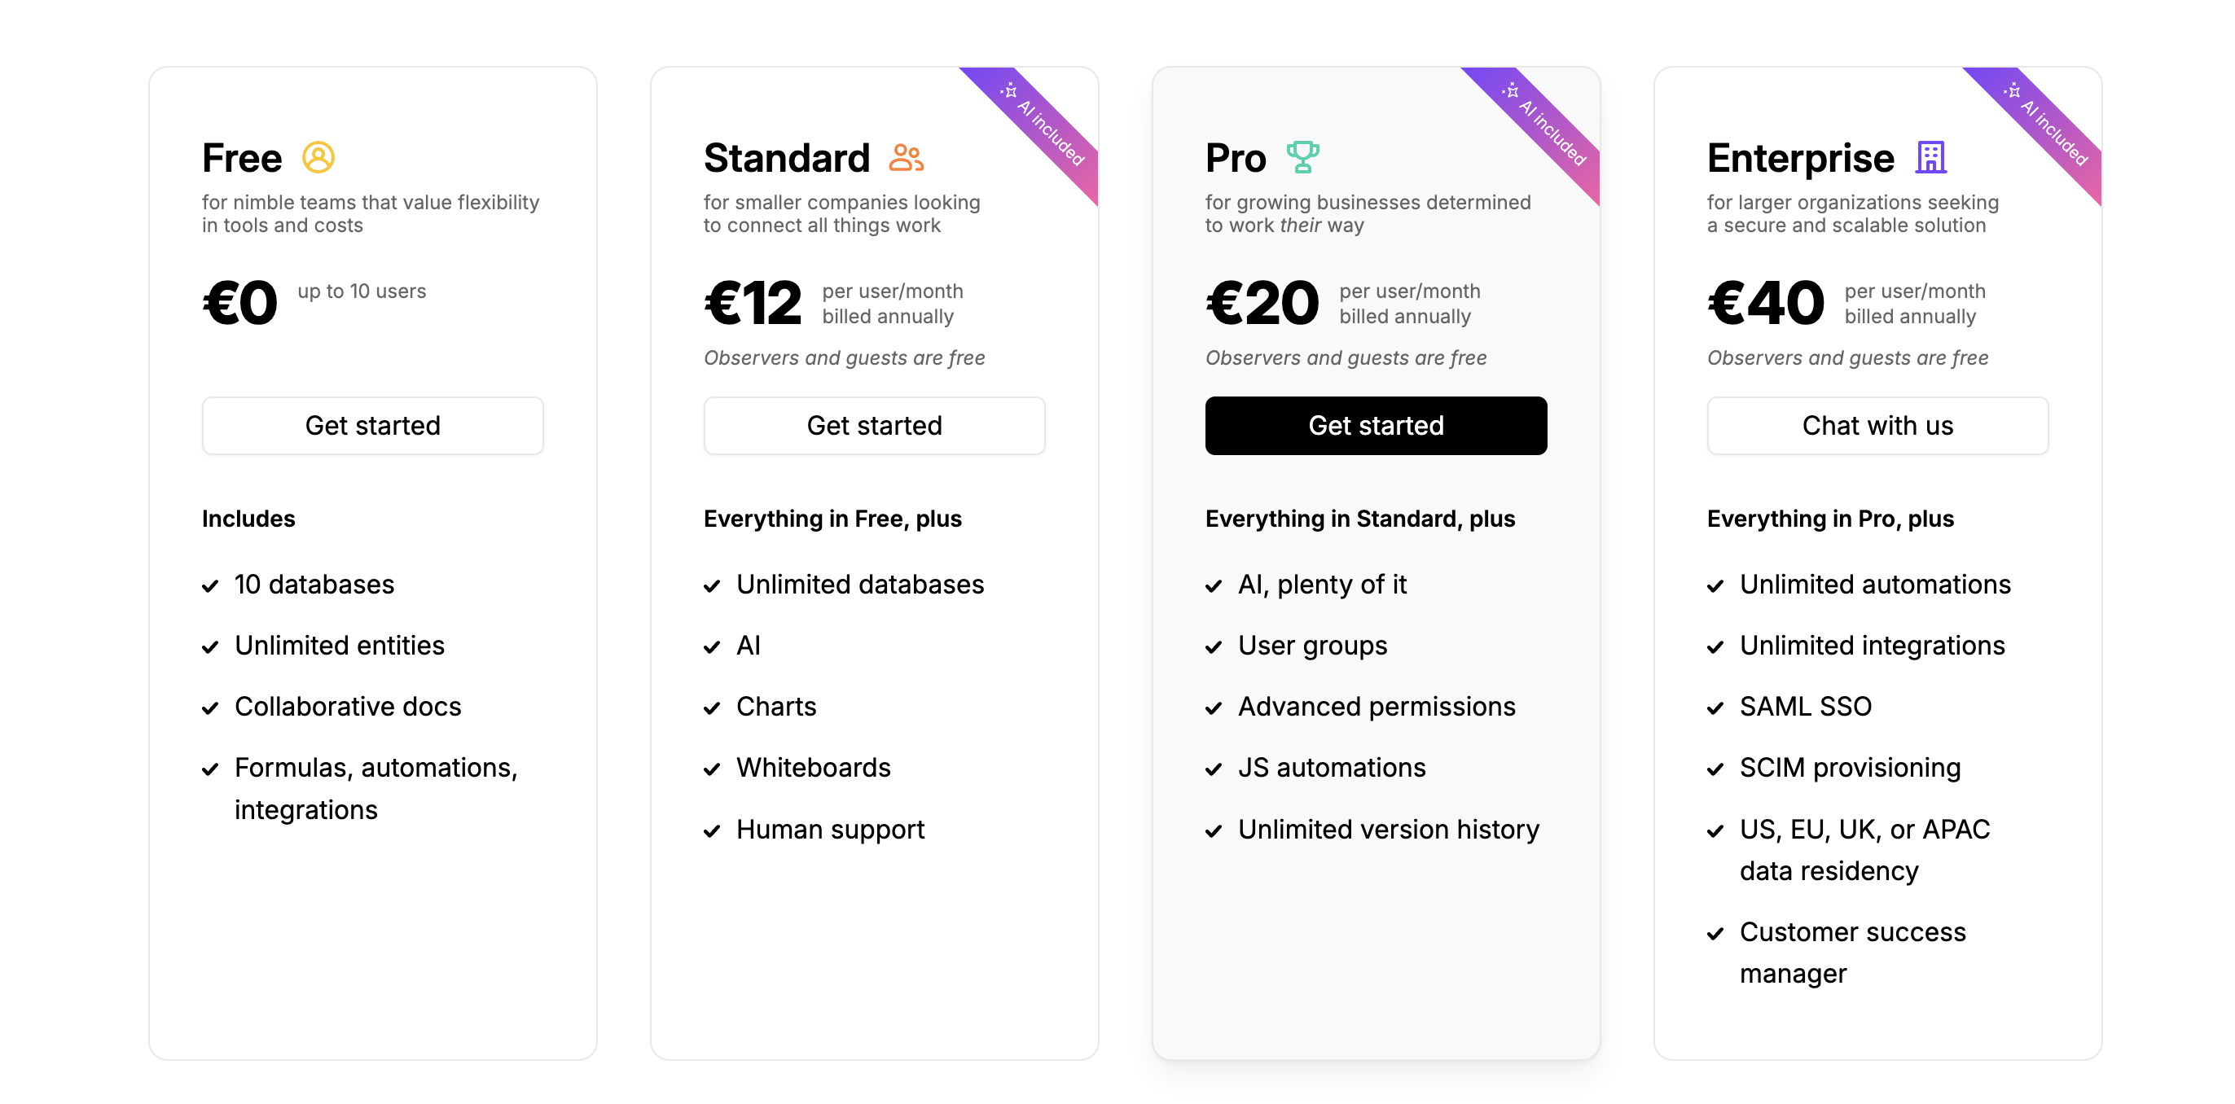The height and width of the screenshot is (1104, 2235).
Task: Click the Unlimited version history feature
Action: pyautogui.click(x=1387, y=829)
